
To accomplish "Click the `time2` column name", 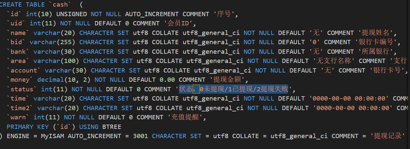I will click(x=20, y=108).
